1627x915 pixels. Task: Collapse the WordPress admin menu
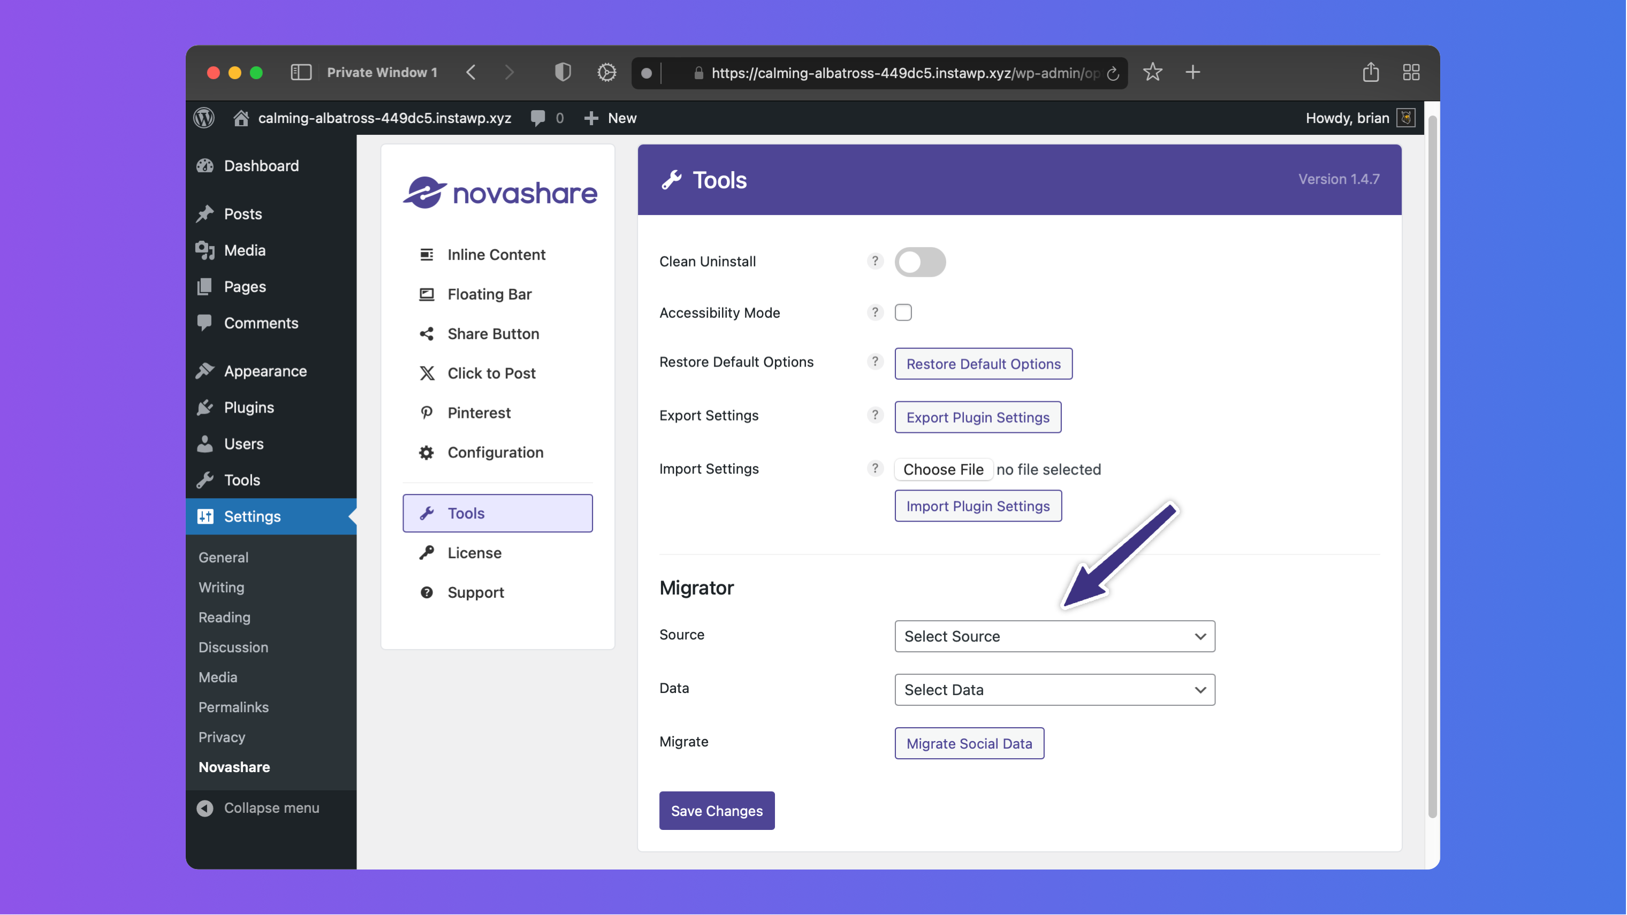(x=259, y=807)
